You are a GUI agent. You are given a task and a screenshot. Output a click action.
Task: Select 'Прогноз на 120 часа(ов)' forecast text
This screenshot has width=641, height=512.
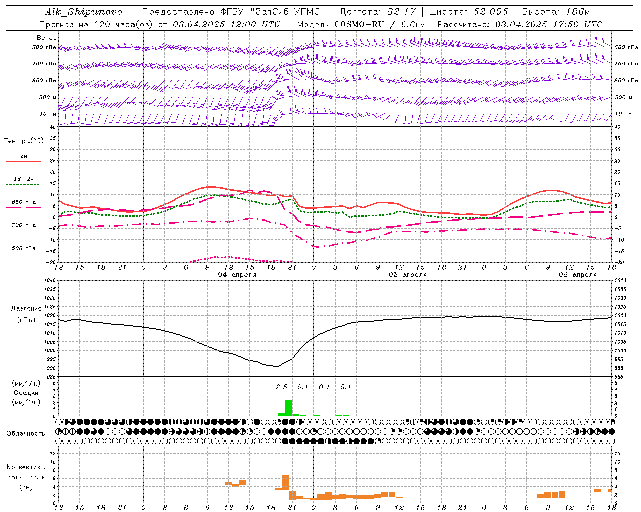(96, 24)
